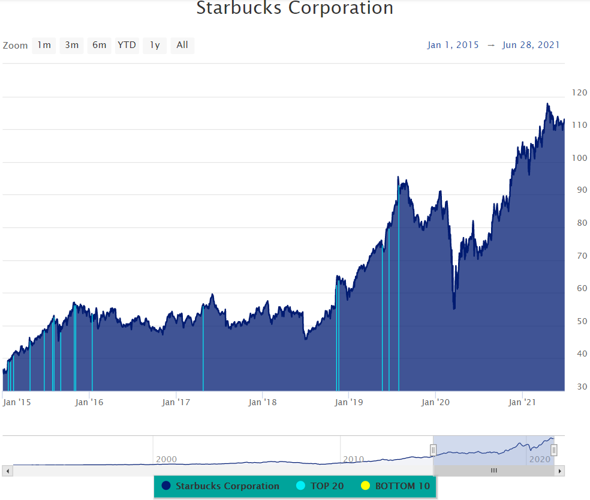Select the 1m zoom range
The width and height of the screenshot is (590, 500).
click(44, 45)
